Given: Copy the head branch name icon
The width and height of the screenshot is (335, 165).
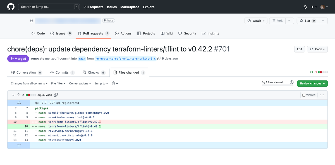Looking at the screenshot, I should point(159,59).
